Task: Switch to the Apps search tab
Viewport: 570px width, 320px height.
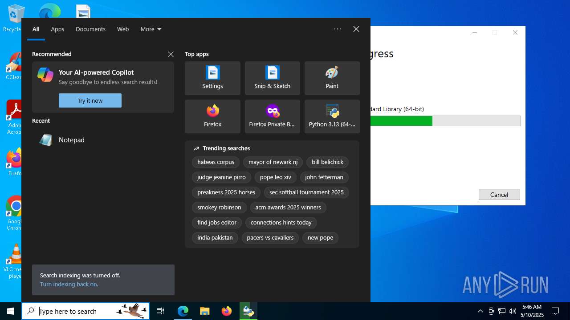Action: [57, 29]
